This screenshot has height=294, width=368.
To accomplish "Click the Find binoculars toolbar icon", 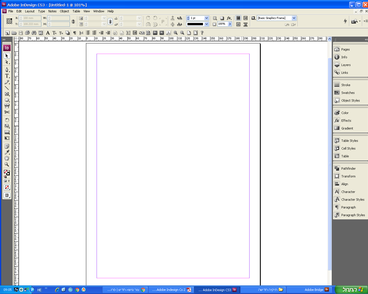I will (34, 33).
